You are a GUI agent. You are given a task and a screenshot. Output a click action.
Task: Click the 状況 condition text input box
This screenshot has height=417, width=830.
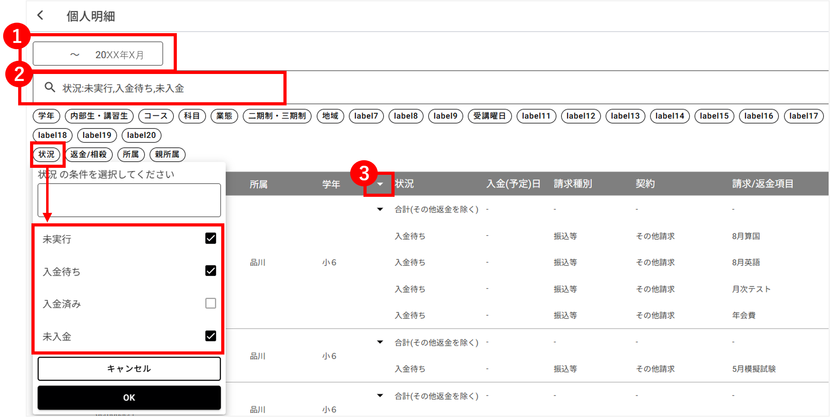pos(129,200)
